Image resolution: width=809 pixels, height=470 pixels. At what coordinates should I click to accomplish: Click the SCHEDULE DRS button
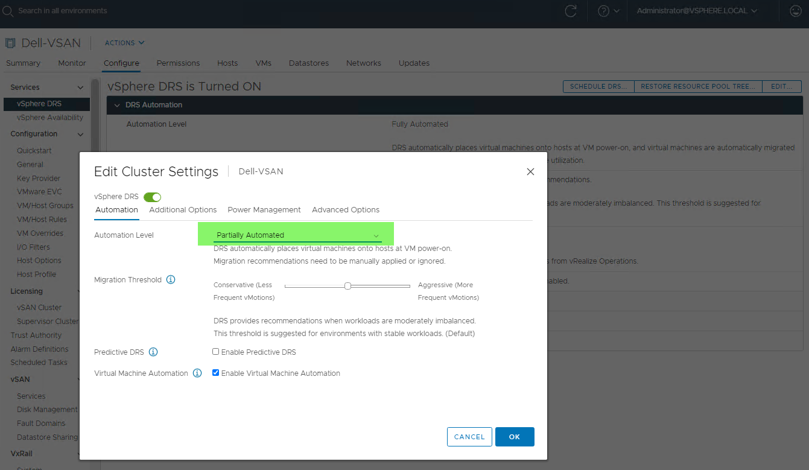point(598,86)
